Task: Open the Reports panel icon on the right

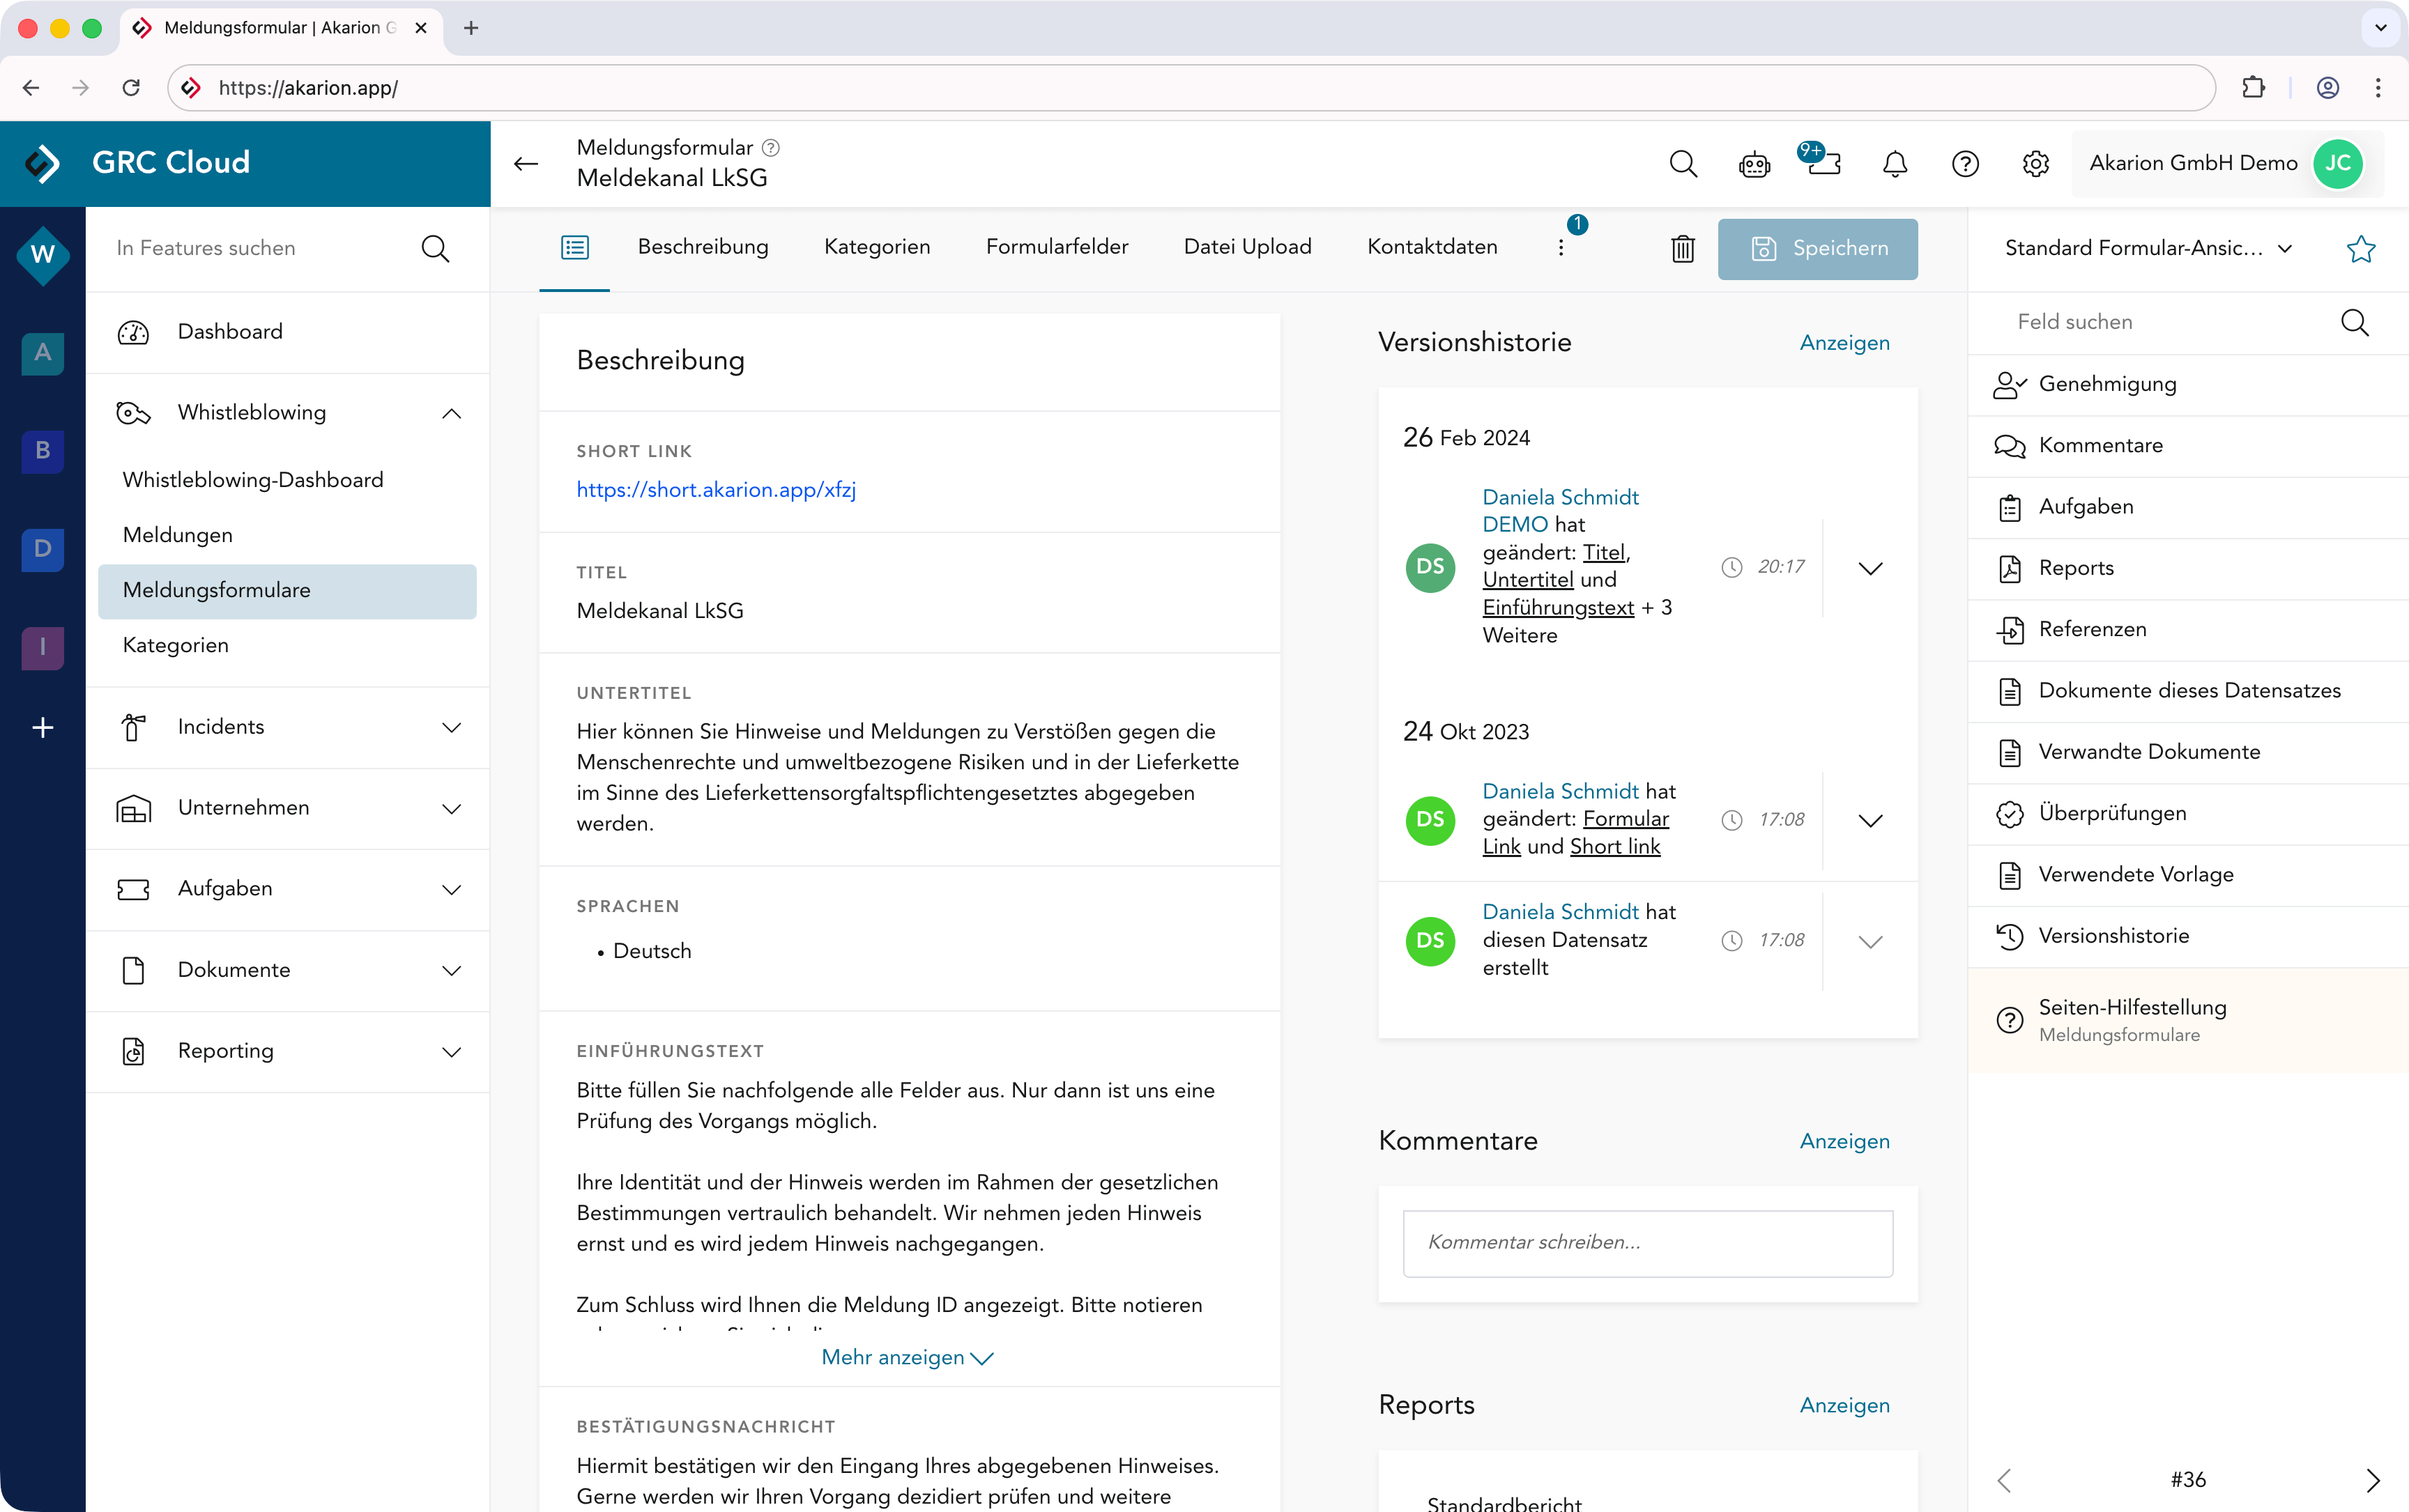Action: [x=2010, y=568]
